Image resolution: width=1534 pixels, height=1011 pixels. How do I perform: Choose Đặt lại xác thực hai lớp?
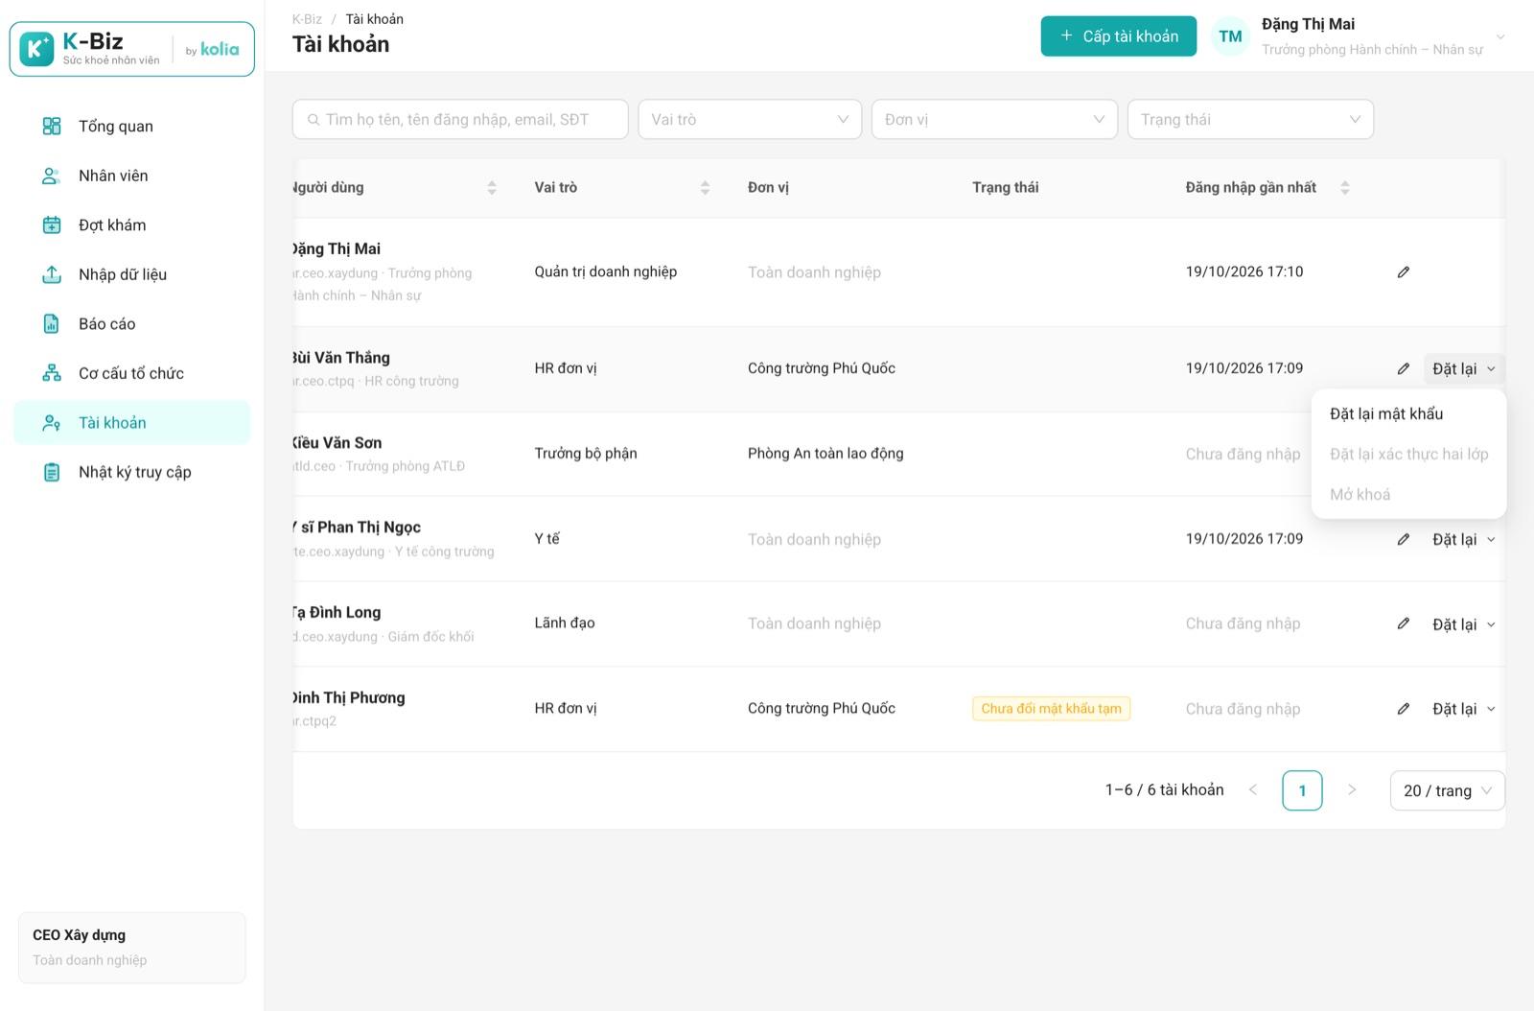point(1408,454)
